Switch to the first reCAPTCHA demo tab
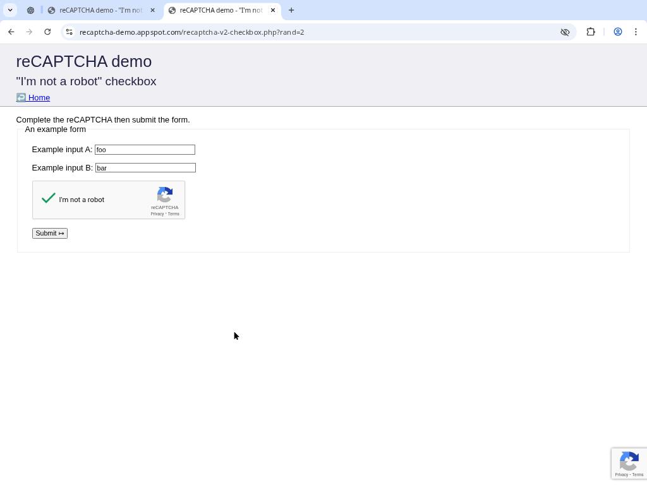Image resolution: width=647 pixels, height=485 pixels. click(x=100, y=10)
